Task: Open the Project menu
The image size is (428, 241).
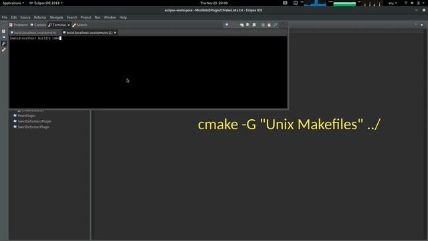Action: [86, 17]
